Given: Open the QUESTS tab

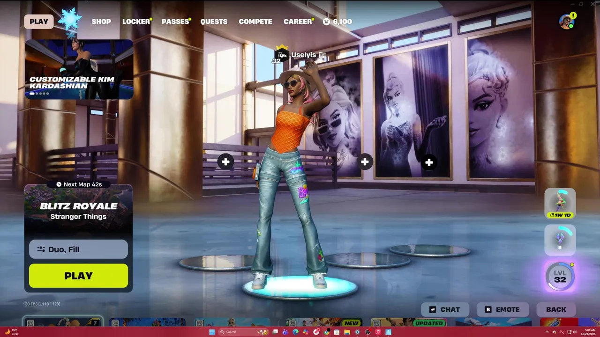Looking at the screenshot, I should [x=214, y=22].
